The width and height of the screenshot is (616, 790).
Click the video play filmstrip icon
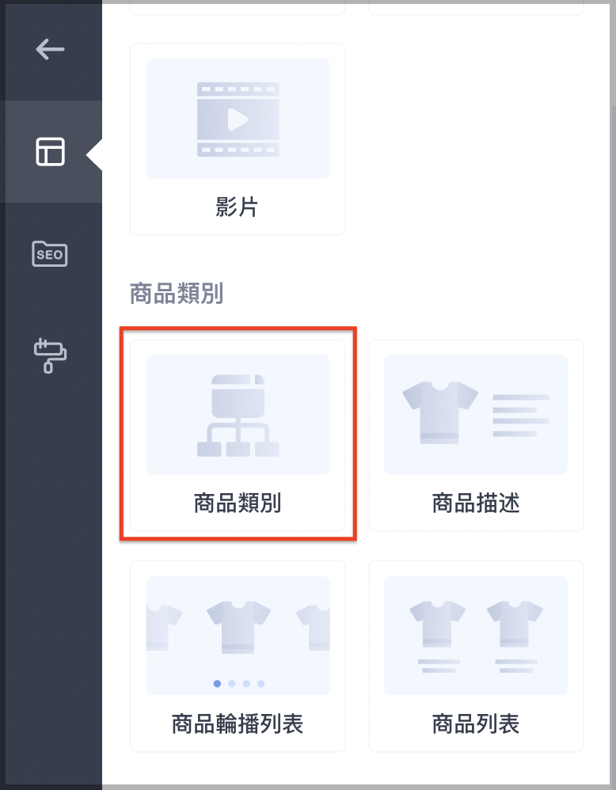238,120
